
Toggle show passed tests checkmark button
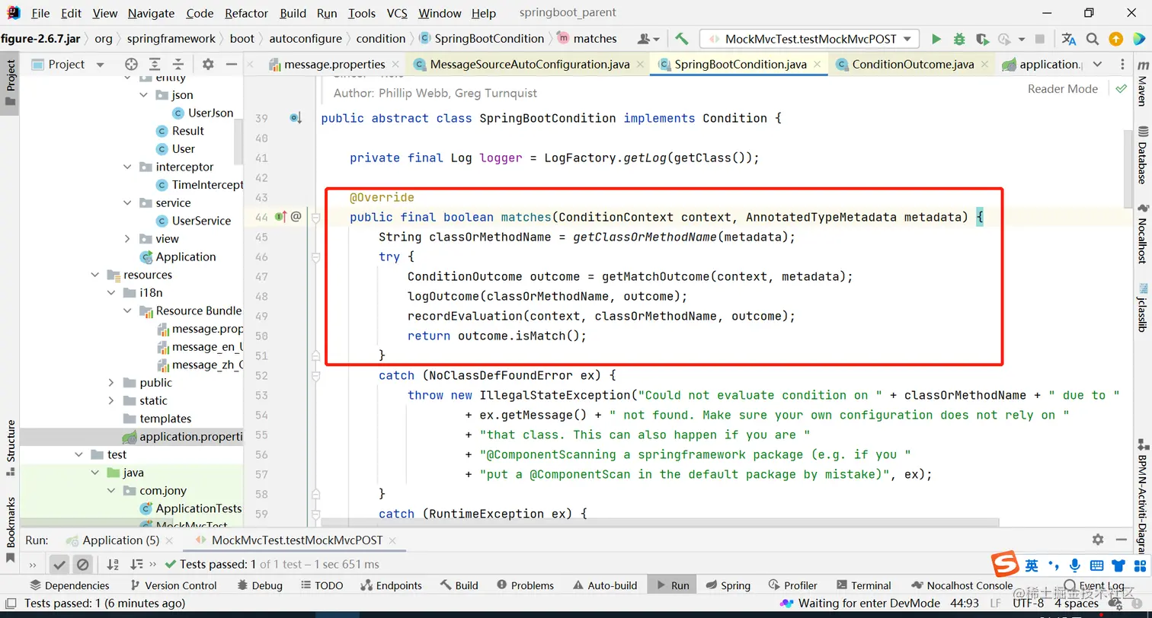59,564
